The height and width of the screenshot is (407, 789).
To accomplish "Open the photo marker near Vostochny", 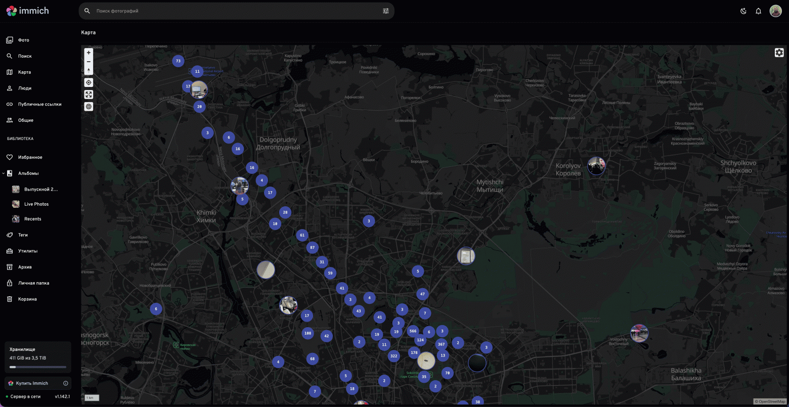I will click(639, 334).
